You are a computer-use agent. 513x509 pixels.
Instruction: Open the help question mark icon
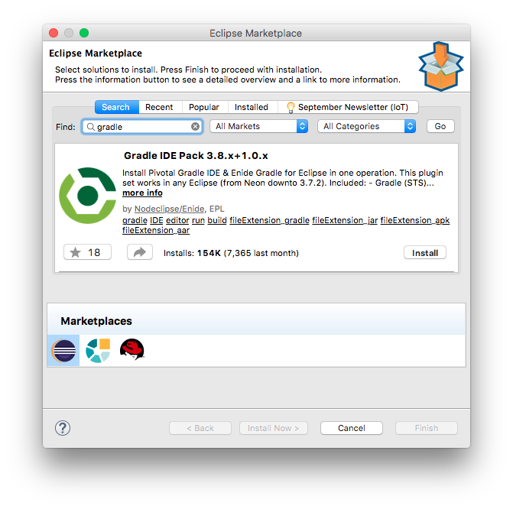[x=63, y=428]
